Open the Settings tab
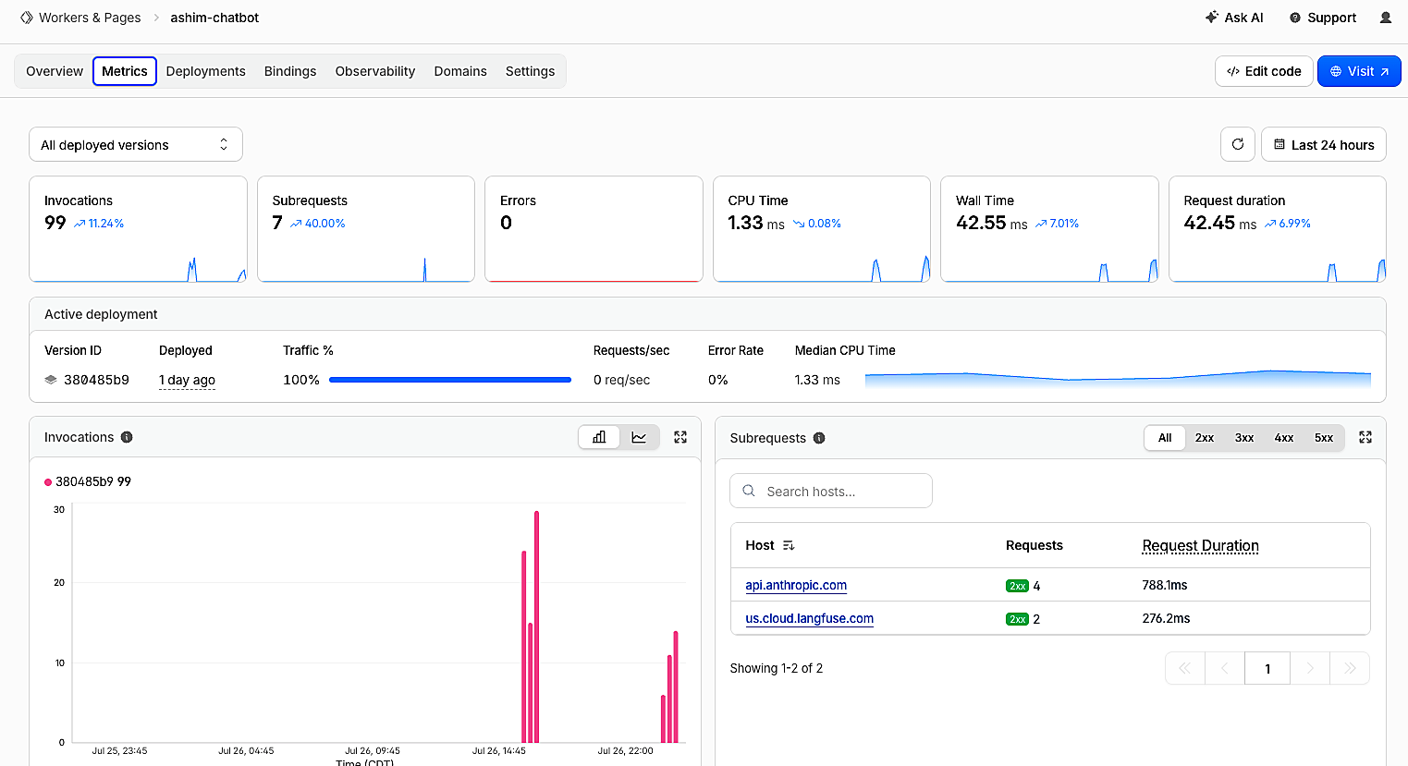This screenshot has height=766, width=1408. (x=530, y=71)
